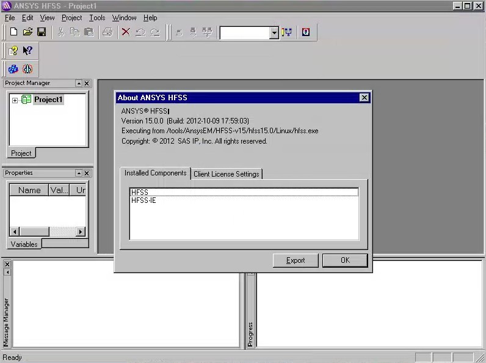
Task: Open the View menu
Action: pyautogui.click(x=47, y=18)
